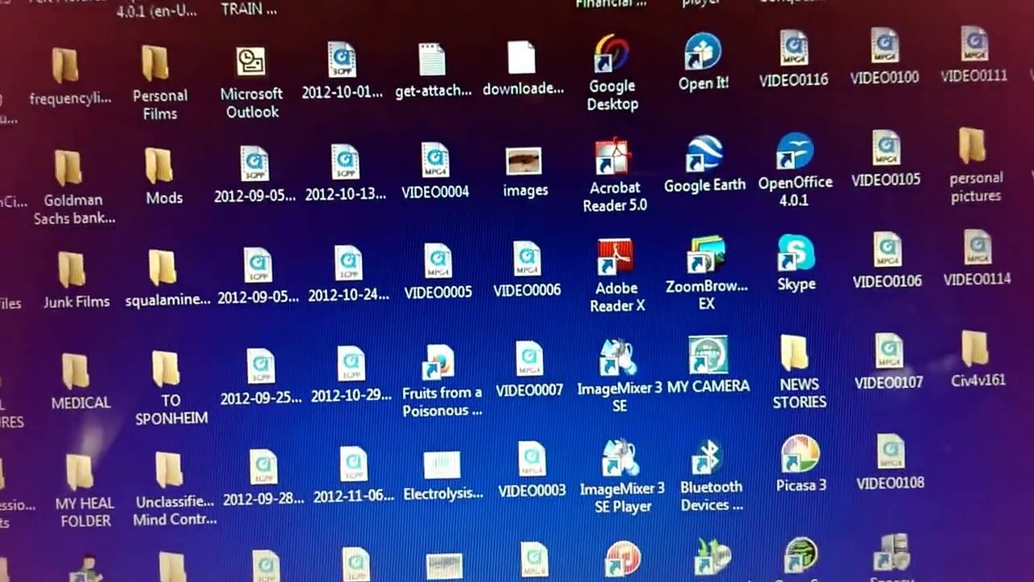Launch Skype from the desktop
This screenshot has width=1034, height=582.
796,252
